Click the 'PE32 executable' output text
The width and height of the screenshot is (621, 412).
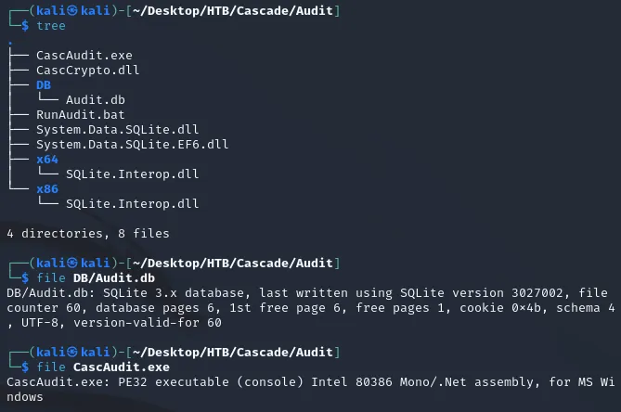[x=173, y=382]
